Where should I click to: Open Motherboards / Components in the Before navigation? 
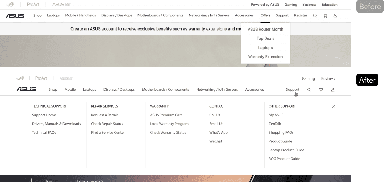160,15
